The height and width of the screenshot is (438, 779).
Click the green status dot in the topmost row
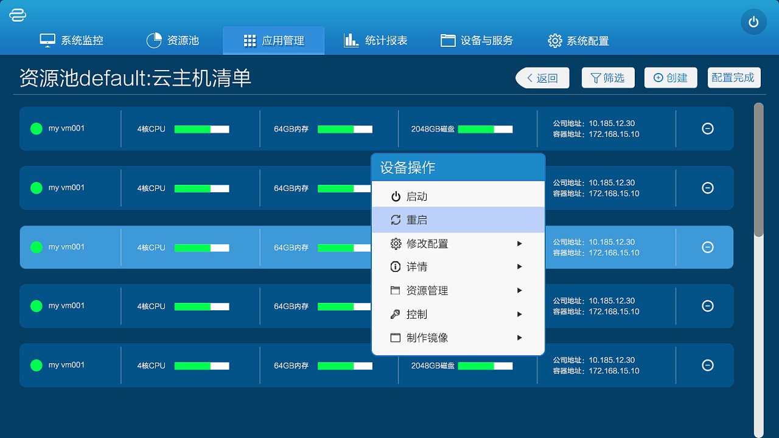pos(37,128)
